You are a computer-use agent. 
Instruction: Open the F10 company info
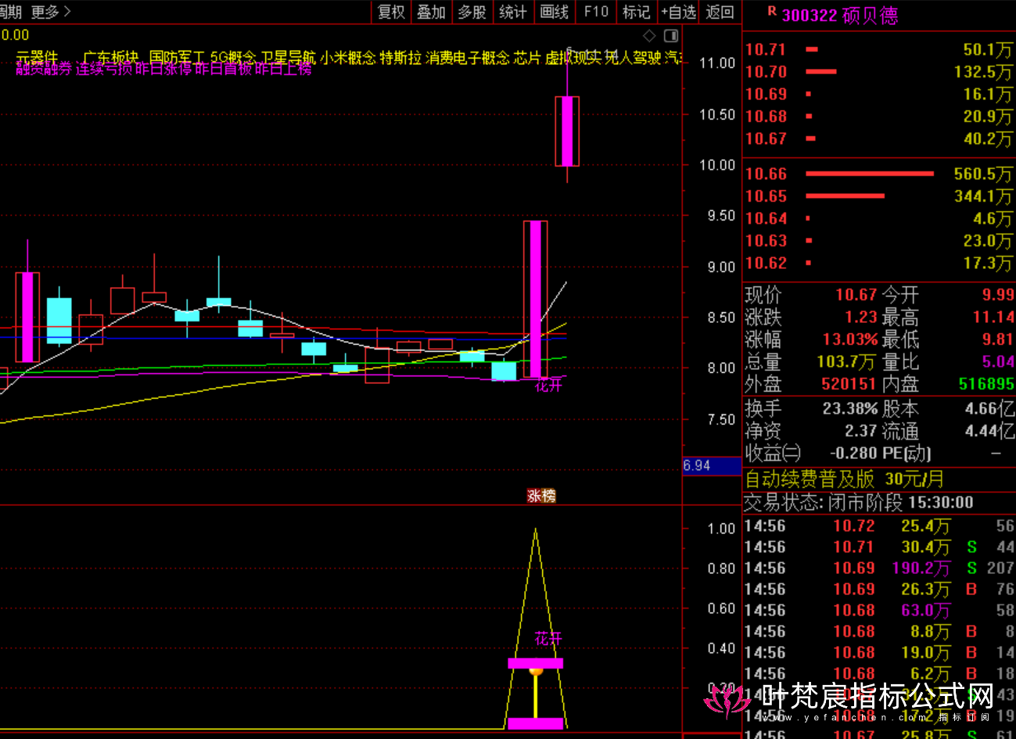pyautogui.click(x=596, y=12)
